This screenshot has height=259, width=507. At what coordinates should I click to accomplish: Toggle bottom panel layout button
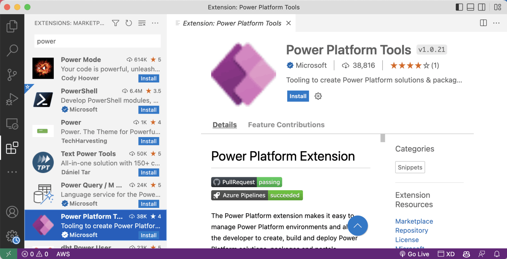point(470,7)
